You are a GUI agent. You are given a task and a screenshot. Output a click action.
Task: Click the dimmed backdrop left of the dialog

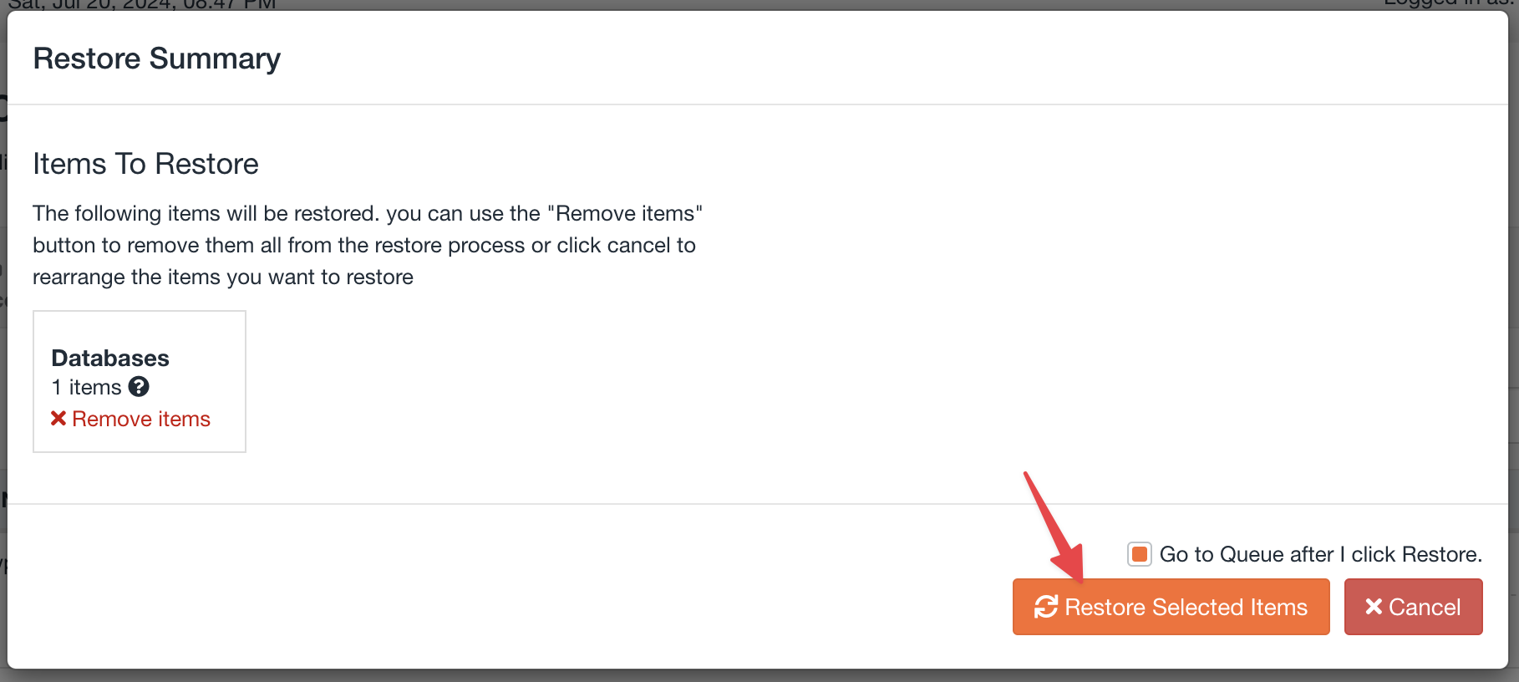(x=3, y=376)
